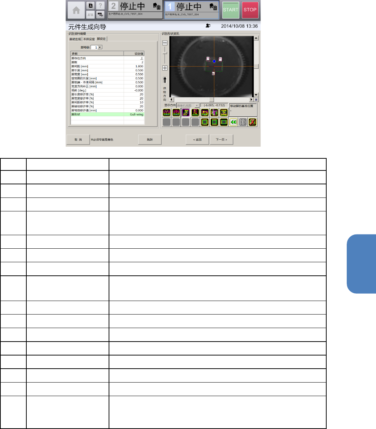
Task: Click the image scroll down arrow
Action: [256, 95]
